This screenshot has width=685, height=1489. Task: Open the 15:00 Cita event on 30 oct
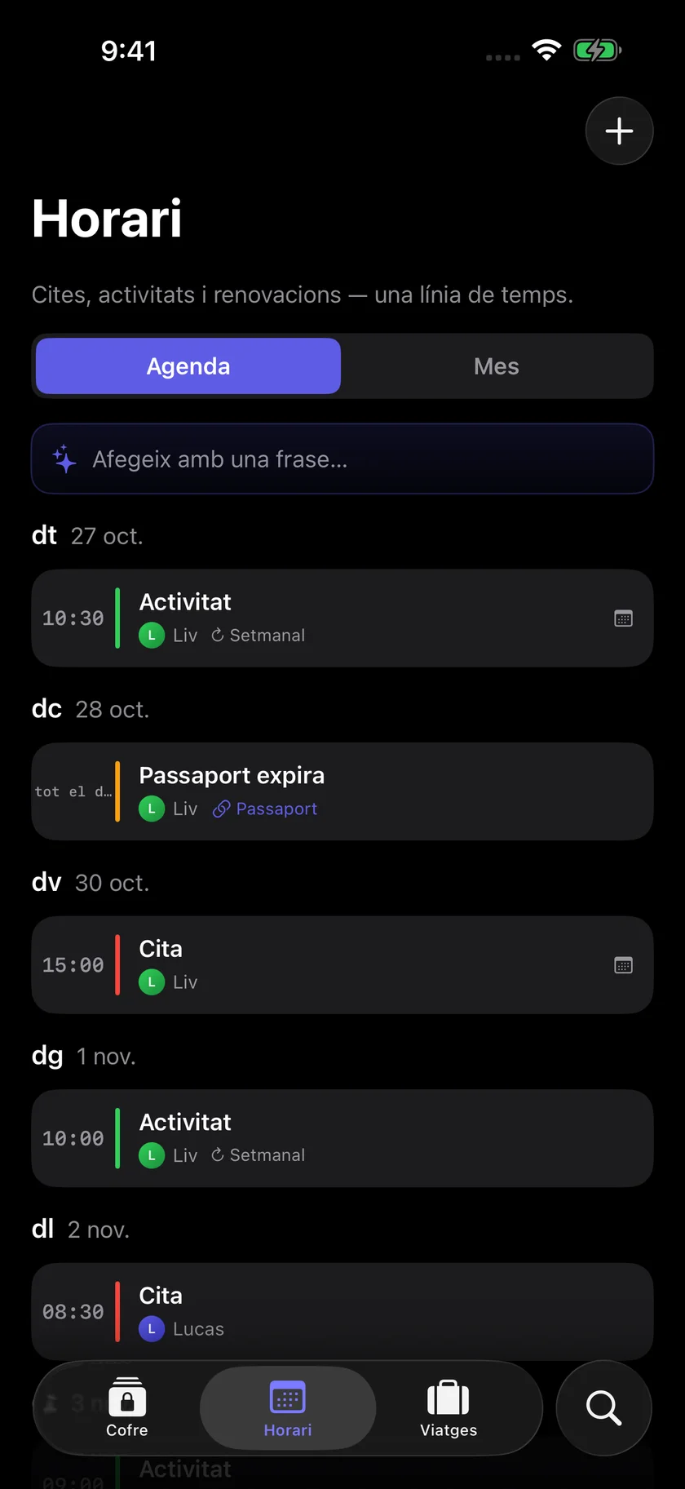342,965
